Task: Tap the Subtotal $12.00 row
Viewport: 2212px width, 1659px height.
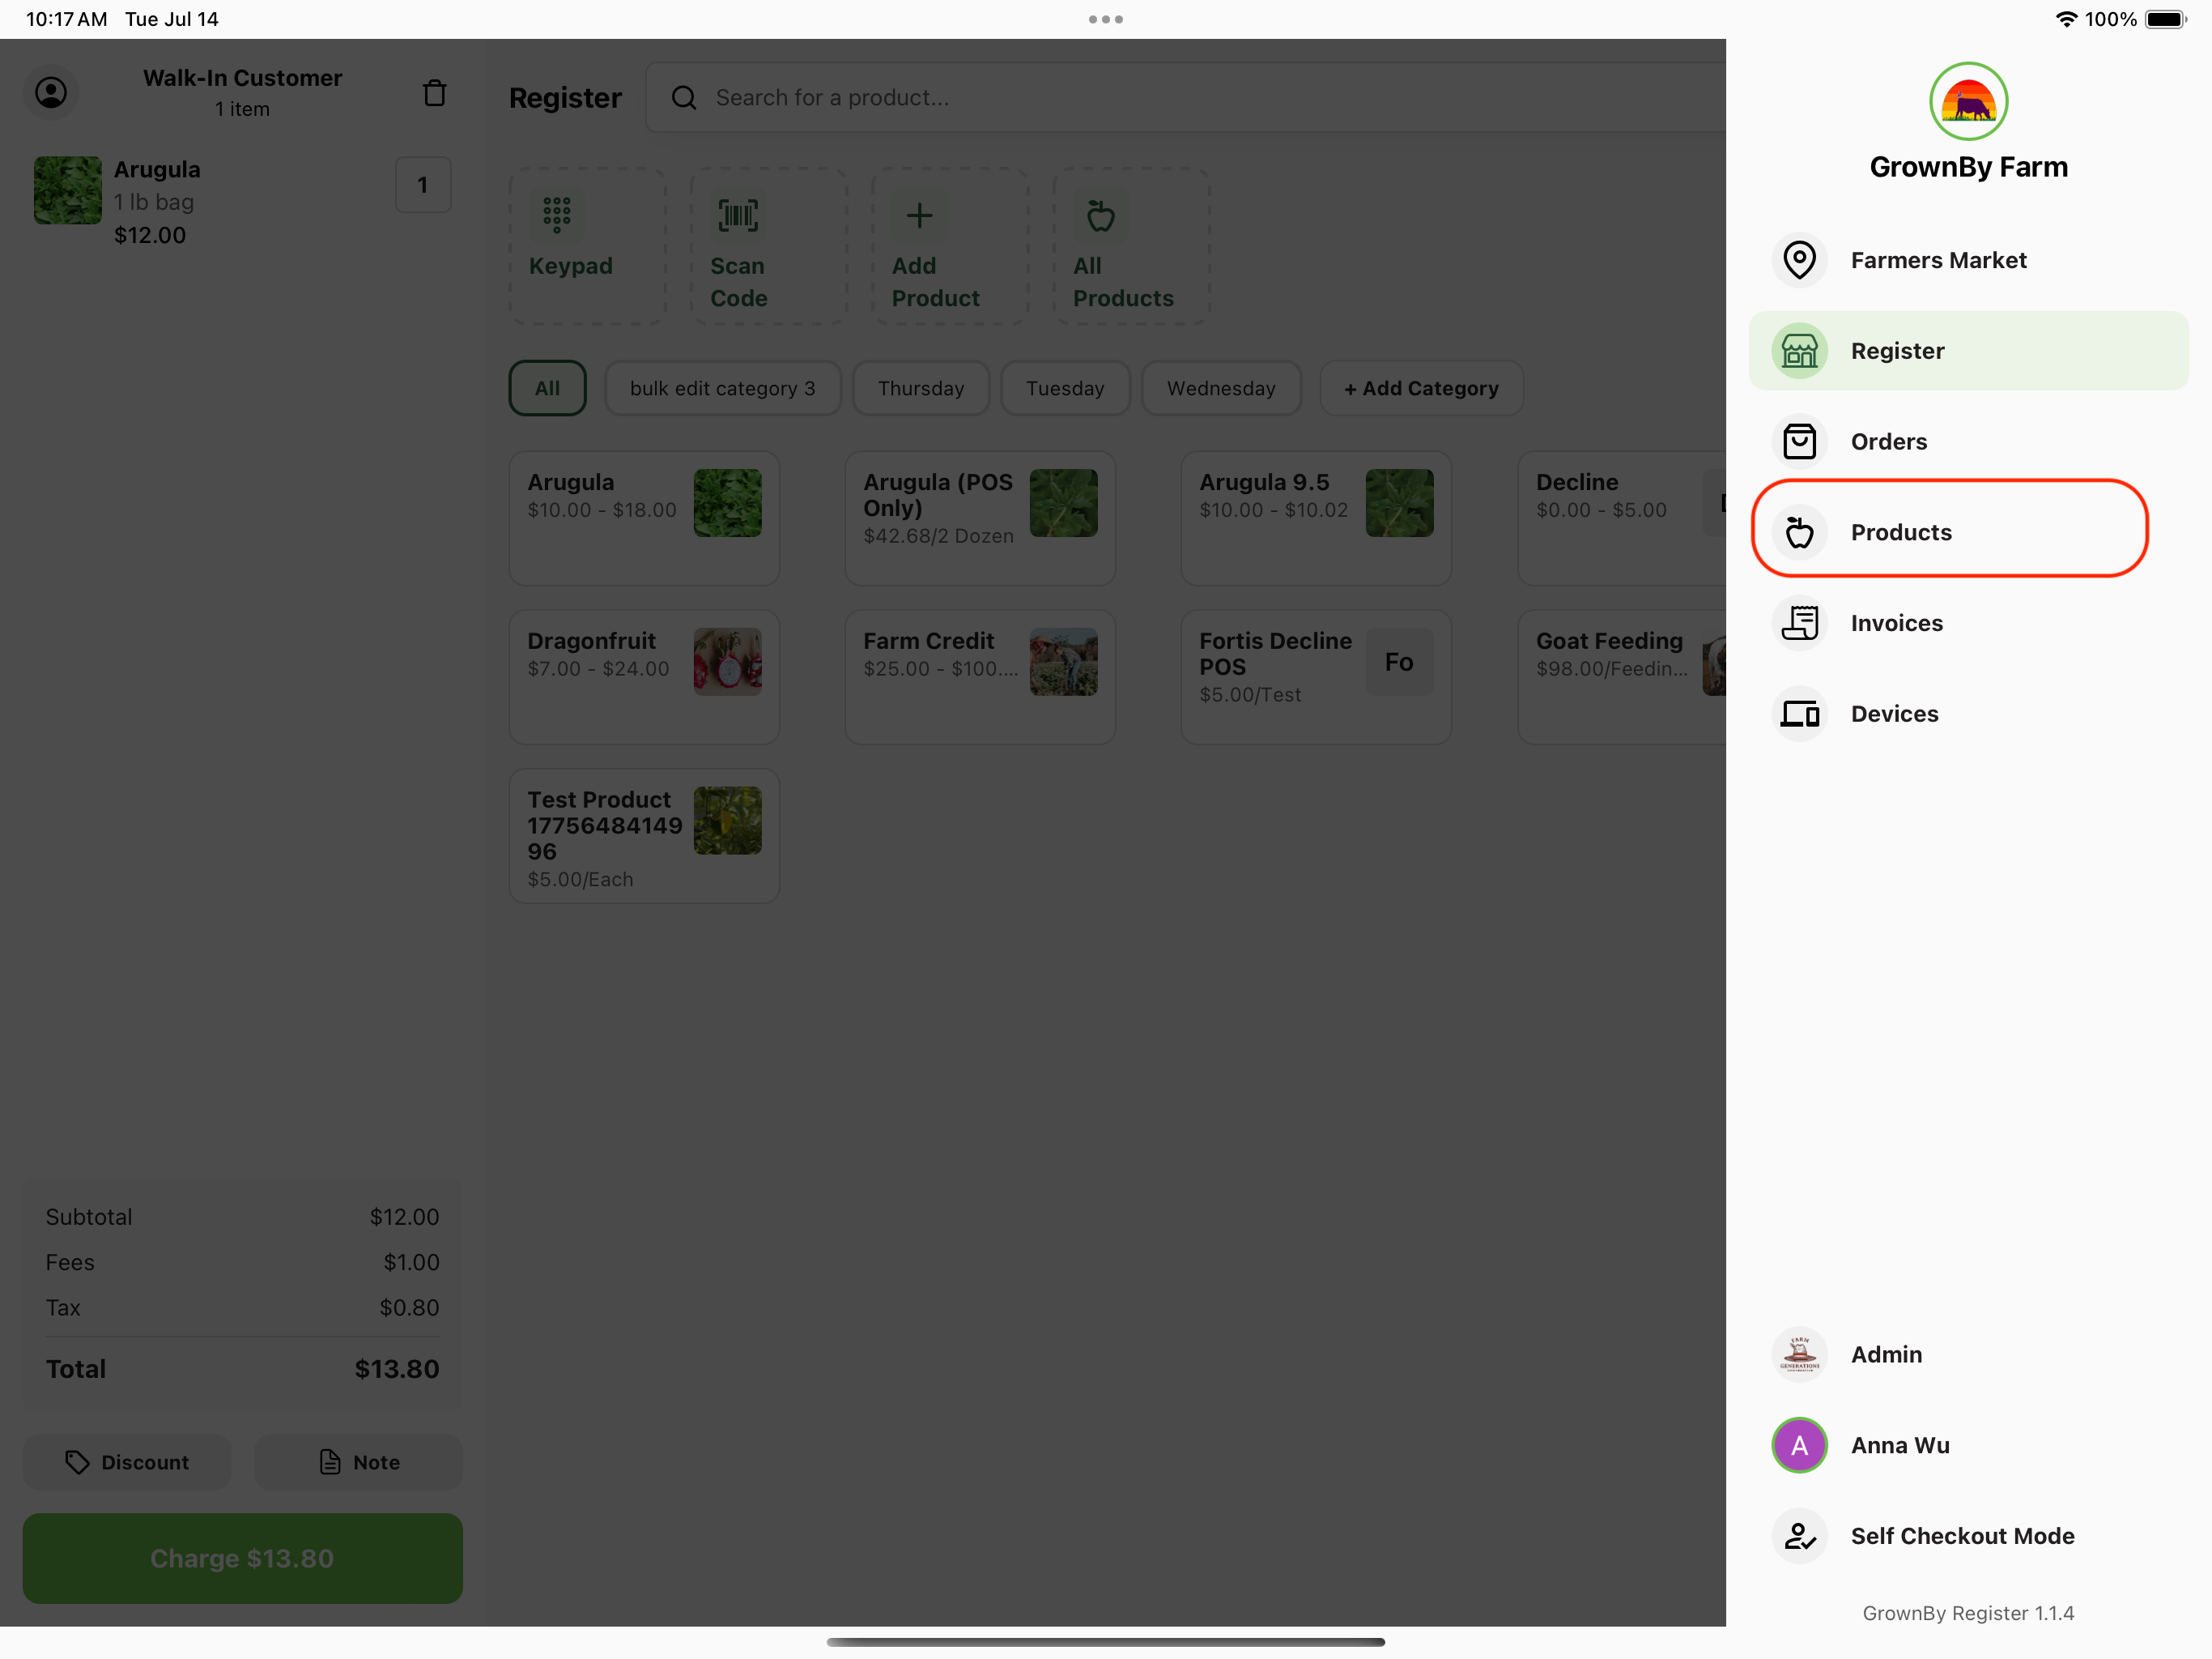Action: pos(242,1217)
